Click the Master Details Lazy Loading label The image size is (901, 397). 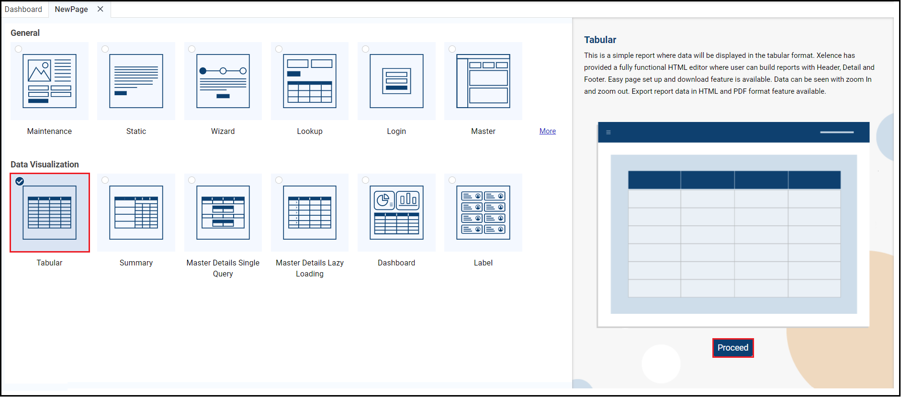point(310,268)
